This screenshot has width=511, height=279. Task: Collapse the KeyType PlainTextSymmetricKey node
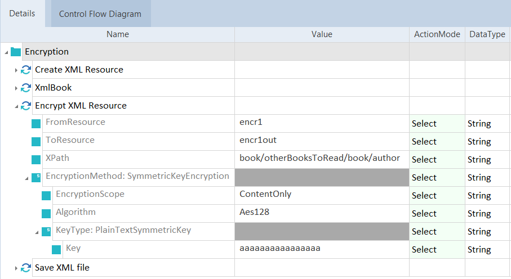coord(37,232)
